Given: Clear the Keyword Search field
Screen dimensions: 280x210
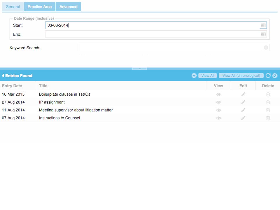Looking at the screenshot, I should (266, 48).
